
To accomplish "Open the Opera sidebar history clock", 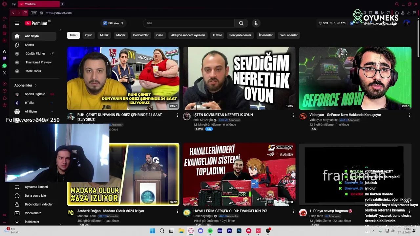I will pyautogui.click(x=4, y=91).
